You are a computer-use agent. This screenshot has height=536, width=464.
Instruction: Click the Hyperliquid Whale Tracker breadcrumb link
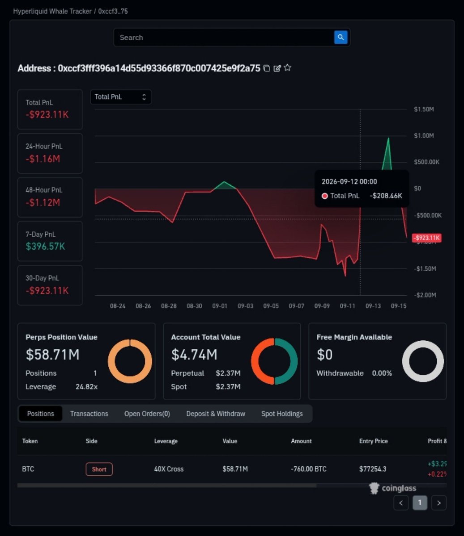click(x=52, y=11)
